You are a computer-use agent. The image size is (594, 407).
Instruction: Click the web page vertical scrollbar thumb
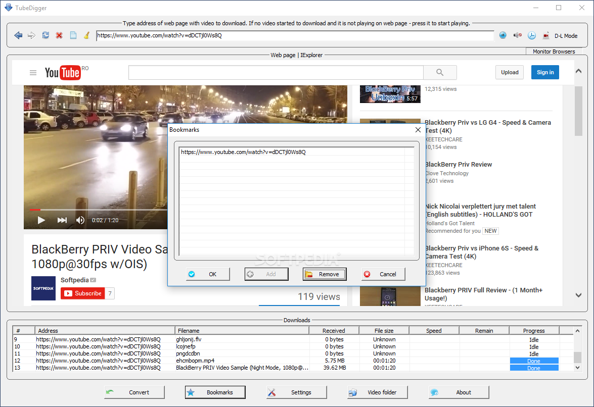pyautogui.click(x=578, y=111)
